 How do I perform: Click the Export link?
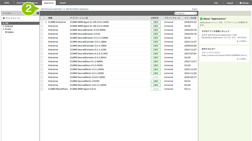195,9
